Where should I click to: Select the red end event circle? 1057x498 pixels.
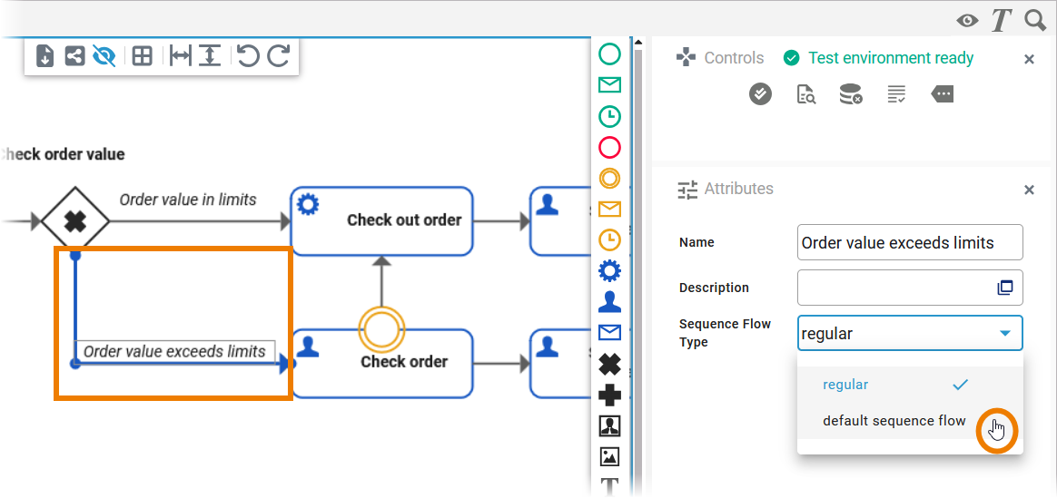point(609,147)
